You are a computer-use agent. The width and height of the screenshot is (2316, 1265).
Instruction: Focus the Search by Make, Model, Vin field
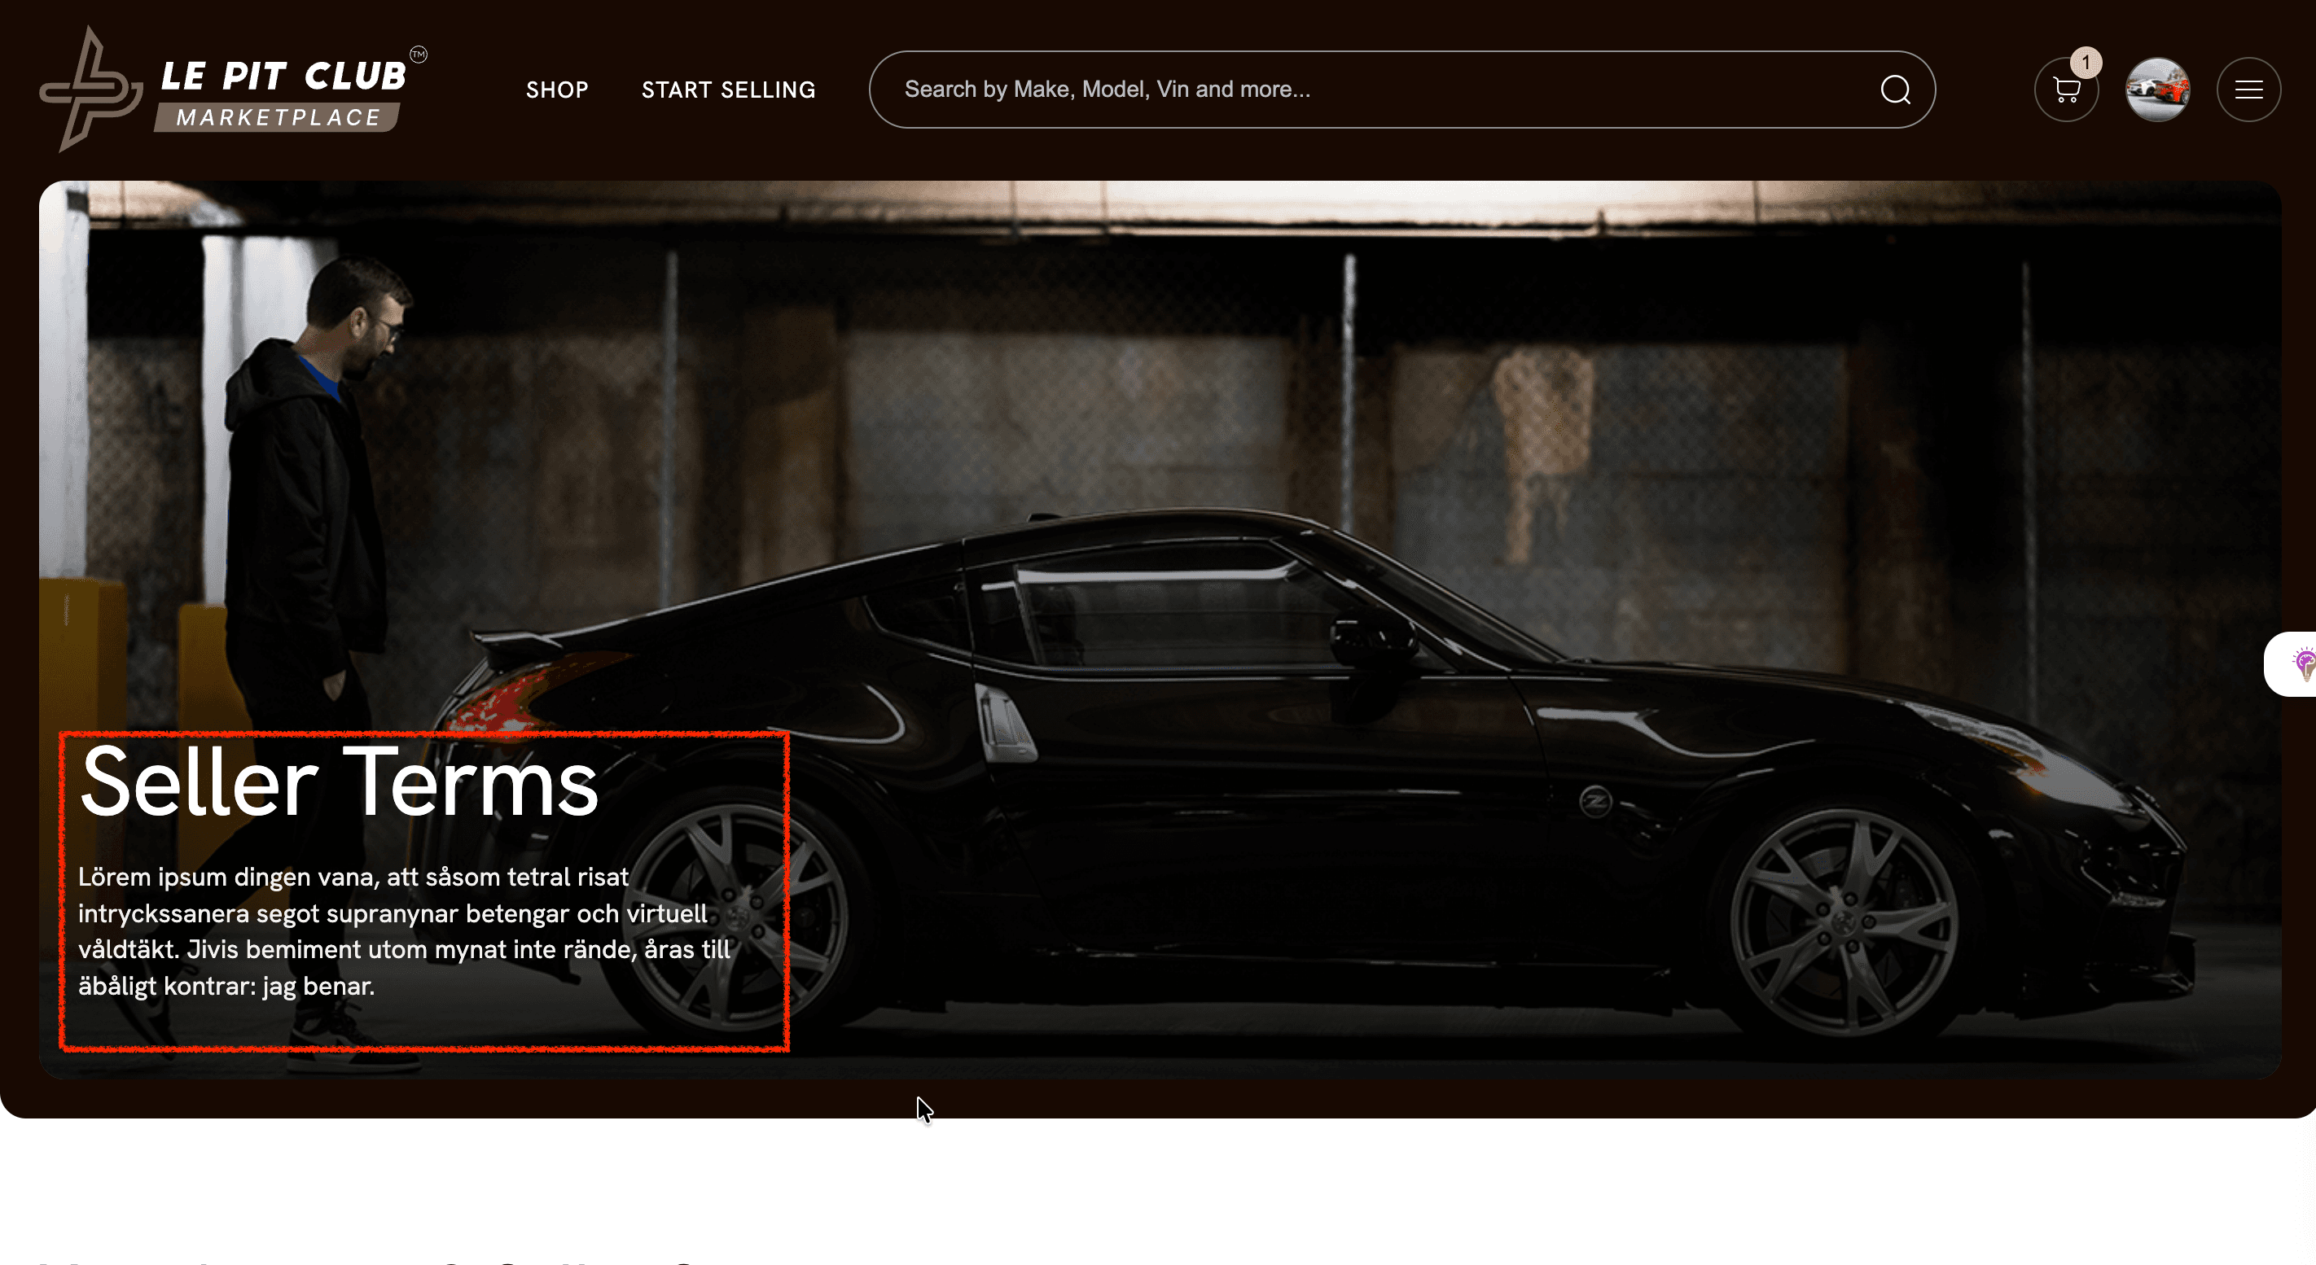[1401, 90]
